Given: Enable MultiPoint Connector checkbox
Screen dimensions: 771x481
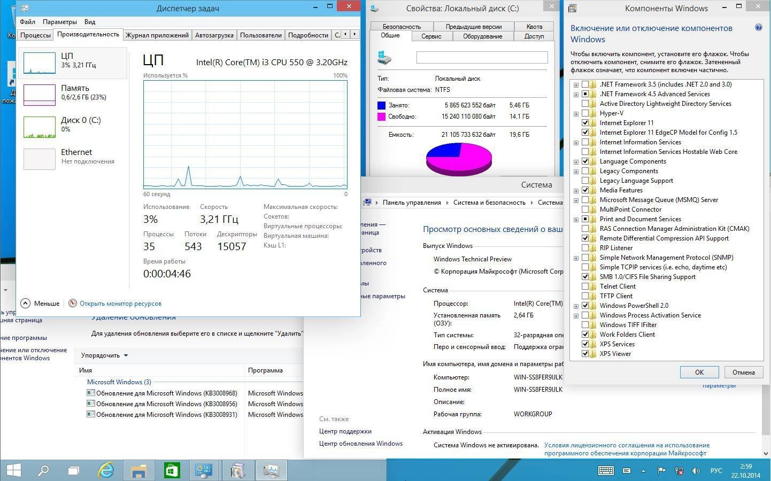Looking at the screenshot, I should (585, 210).
